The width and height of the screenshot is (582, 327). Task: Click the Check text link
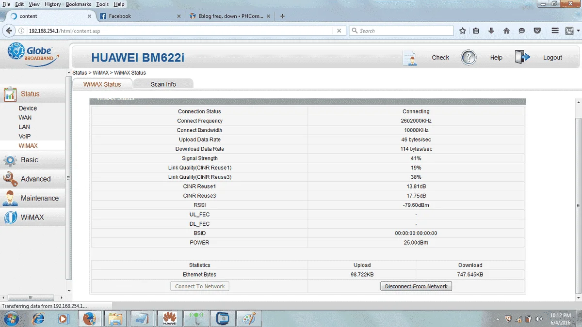click(x=440, y=58)
